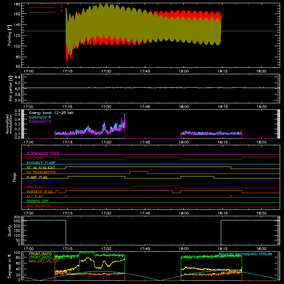Click the PARTICLE_FLAG label
Screen dimensions: 284x284
coord(40,191)
